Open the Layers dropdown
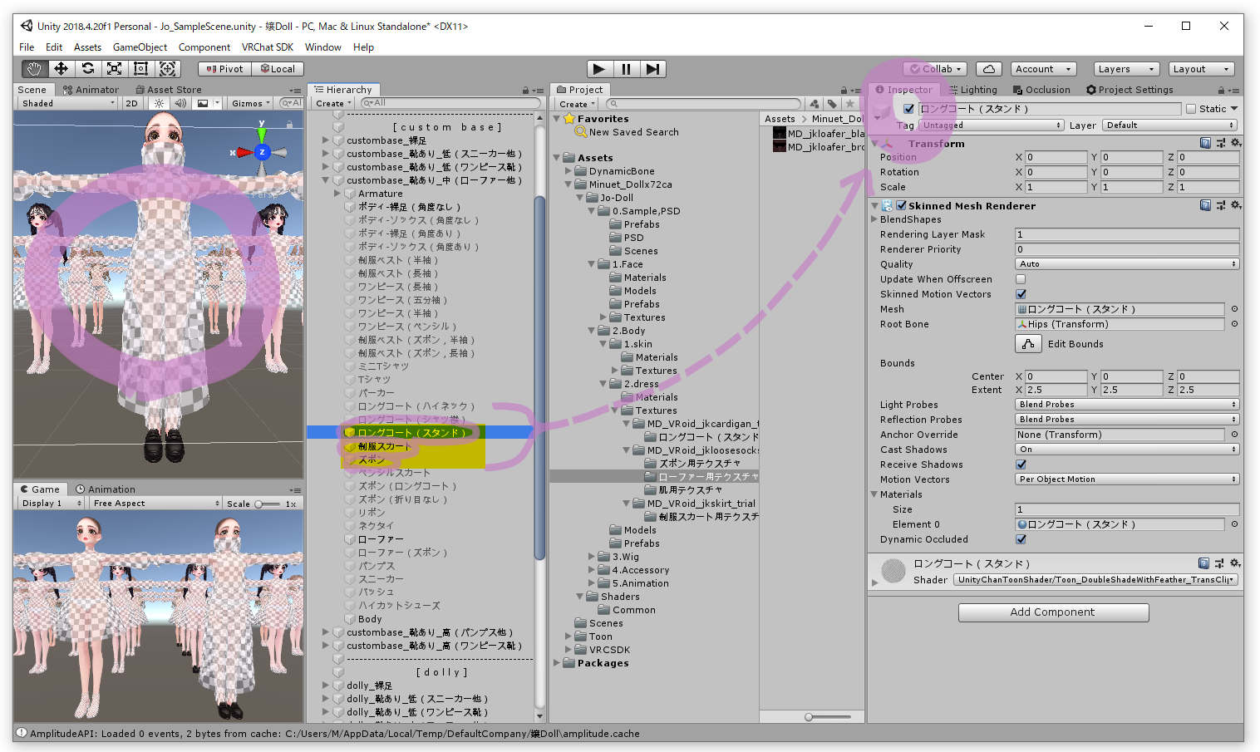Viewport: 1260px width, 752px height. 1125,69
